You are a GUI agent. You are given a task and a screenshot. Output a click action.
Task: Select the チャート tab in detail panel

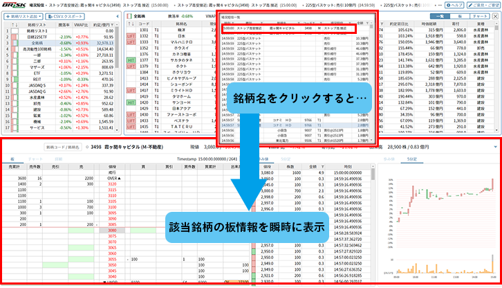(35, 159)
